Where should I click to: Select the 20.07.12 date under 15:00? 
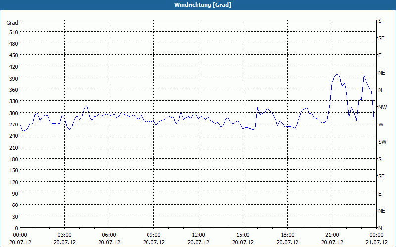coord(243,242)
